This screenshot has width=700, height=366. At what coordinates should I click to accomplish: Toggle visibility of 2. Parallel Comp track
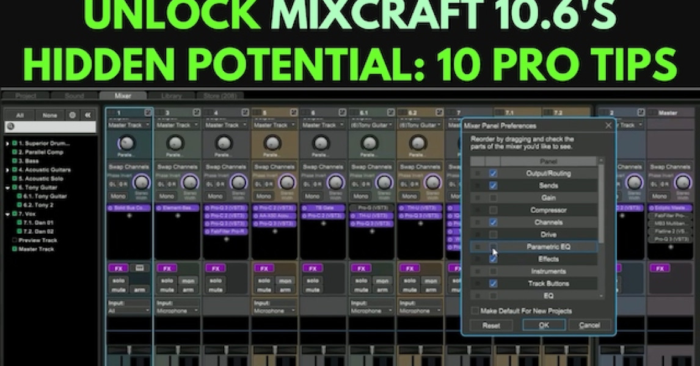coord(15,152)
